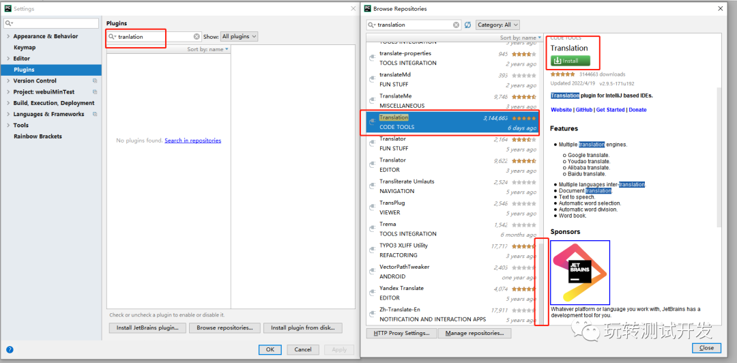
Task: Select TYPO3 XLIFF Utility plugin name
Action: click(x=403, y=246)
